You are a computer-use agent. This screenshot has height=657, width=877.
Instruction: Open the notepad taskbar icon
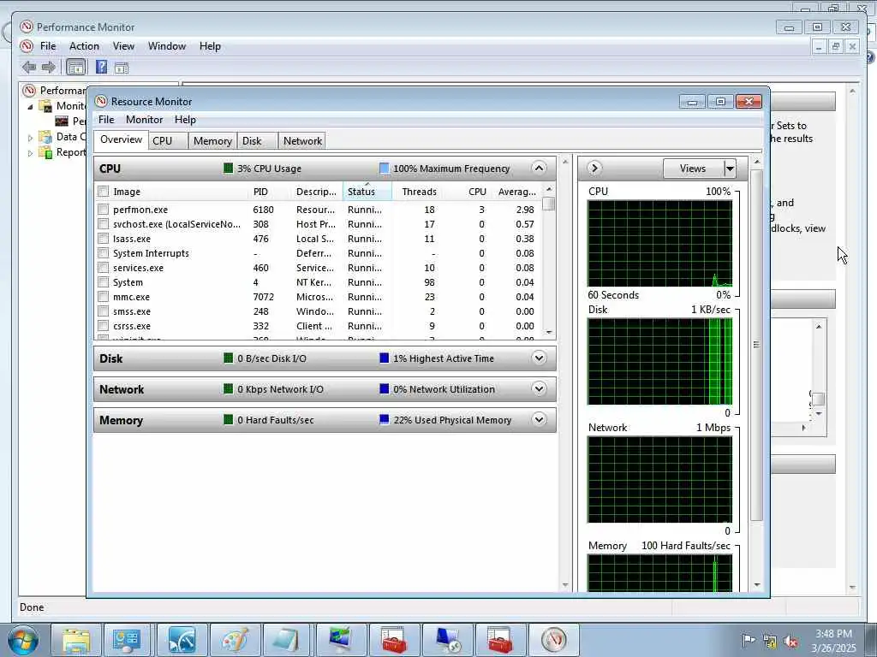click(x=288, y=640)
